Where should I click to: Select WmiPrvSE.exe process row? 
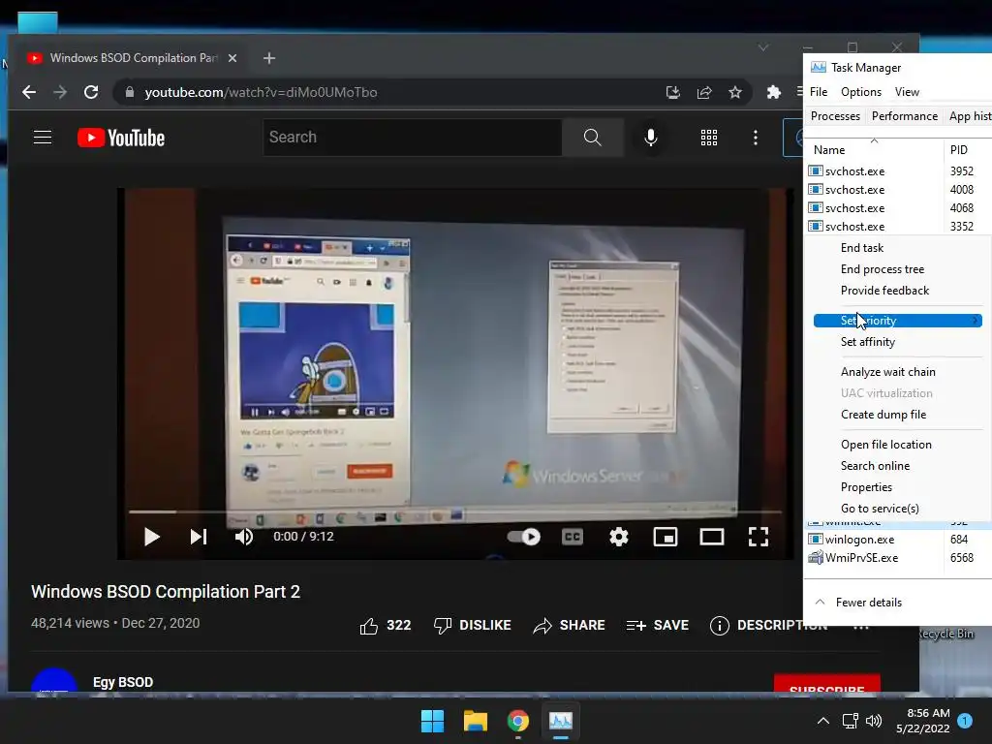[898, 558]
